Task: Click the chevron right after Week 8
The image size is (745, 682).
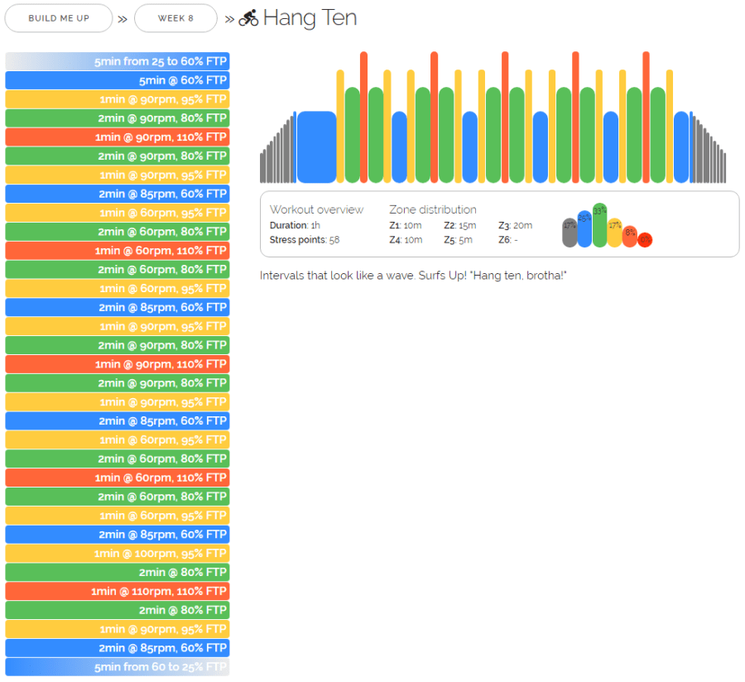Action: (229, 18)
